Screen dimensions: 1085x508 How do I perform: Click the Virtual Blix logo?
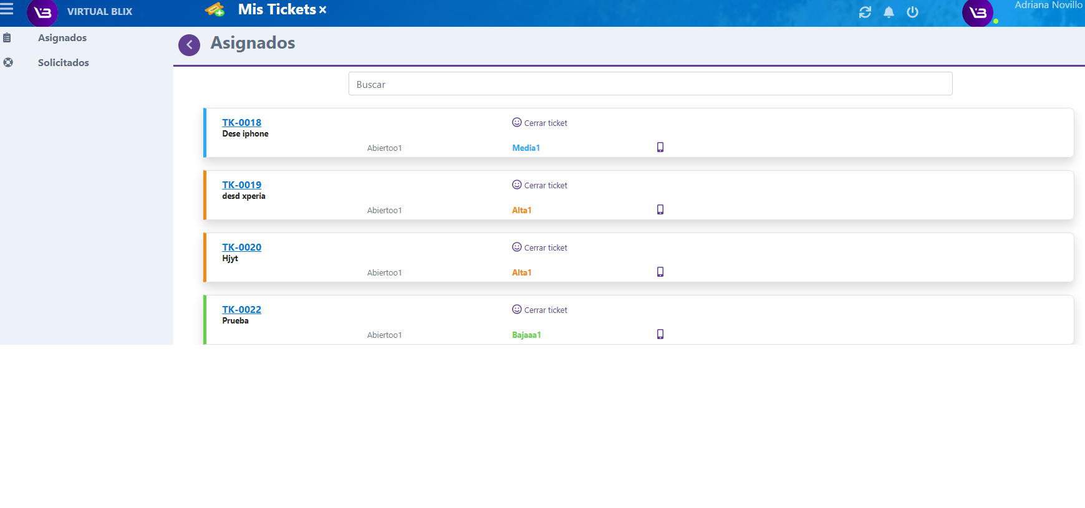[x=42, y=13]
